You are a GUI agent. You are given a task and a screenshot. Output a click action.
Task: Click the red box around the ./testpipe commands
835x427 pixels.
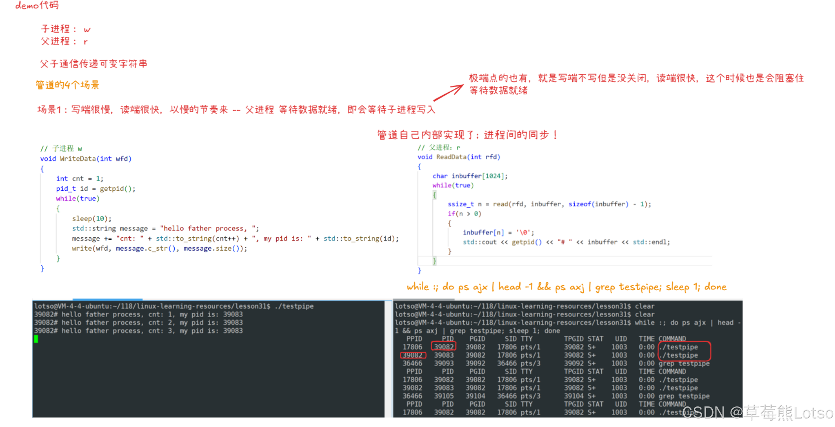684,351
